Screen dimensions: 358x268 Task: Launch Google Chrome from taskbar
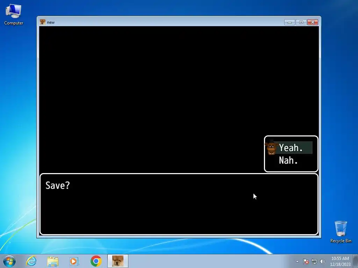click(x=96, y=261)
